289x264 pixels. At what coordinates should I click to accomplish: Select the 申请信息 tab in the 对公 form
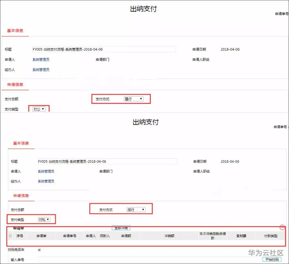click(15, 84)
